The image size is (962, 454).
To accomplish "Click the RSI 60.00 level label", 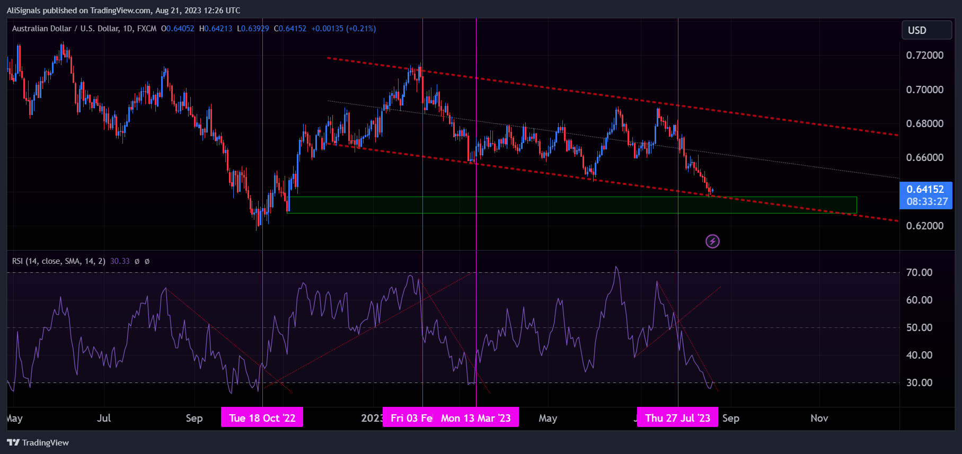I will tap(919, 300).
